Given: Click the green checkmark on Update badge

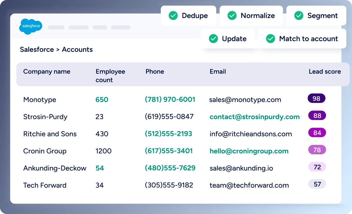Looking at the screenshot, I should [214, 39].
